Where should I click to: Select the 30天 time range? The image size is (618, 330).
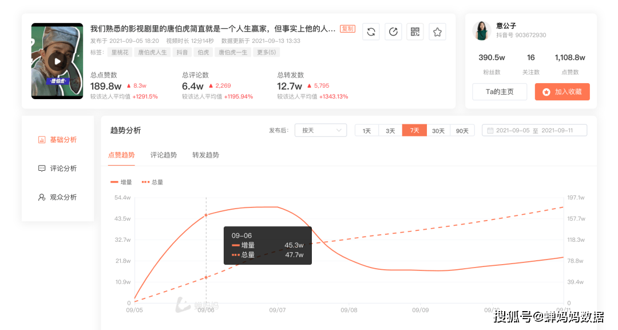[x=438, y=131]
